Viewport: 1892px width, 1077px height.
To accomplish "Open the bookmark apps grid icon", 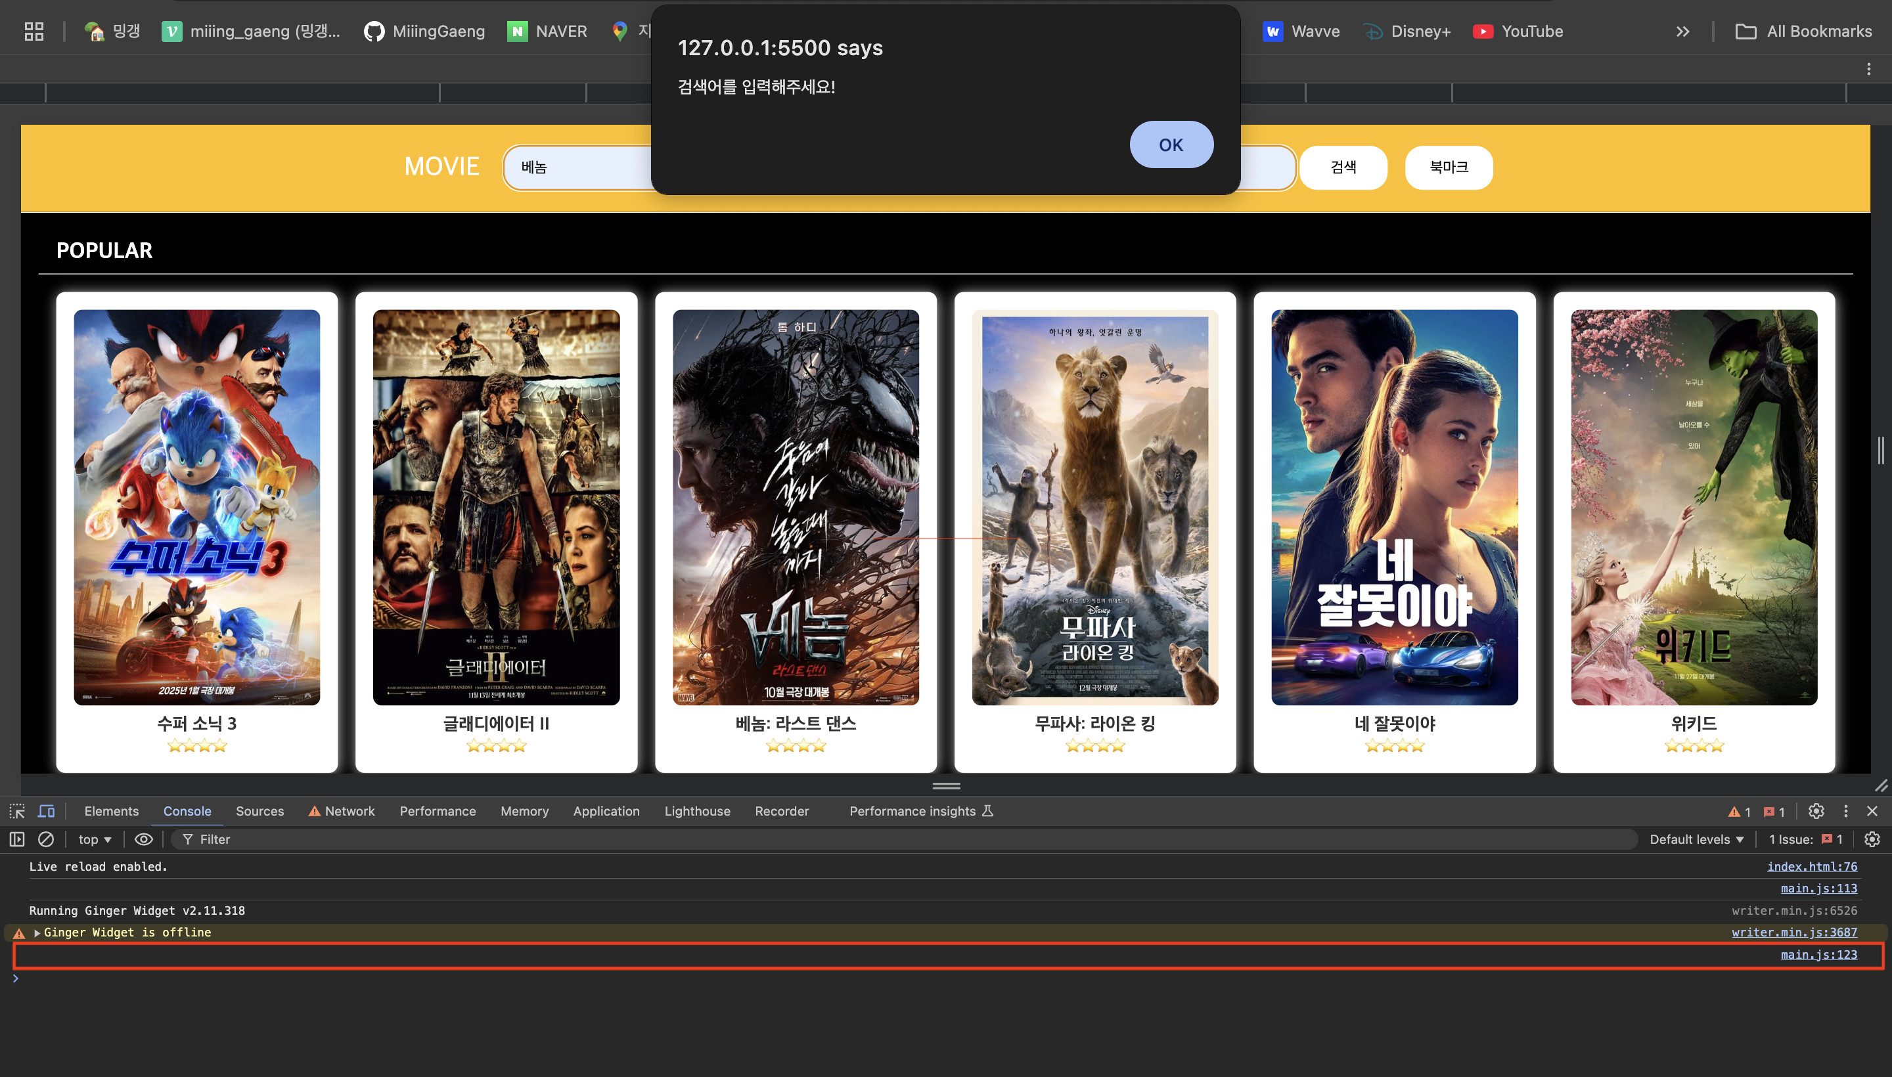I will [x=34, y=31].
